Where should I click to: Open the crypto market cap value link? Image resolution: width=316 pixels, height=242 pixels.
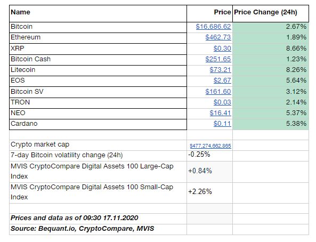tap(210, 146)
